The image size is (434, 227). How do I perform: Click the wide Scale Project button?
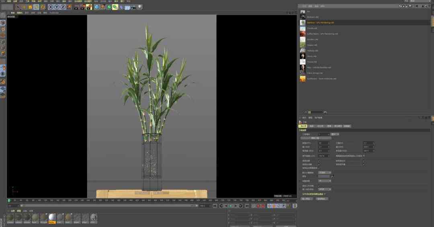tap(316, 138)
